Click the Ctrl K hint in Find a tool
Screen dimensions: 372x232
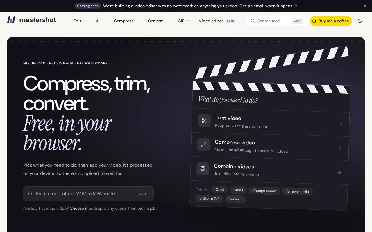143,194
